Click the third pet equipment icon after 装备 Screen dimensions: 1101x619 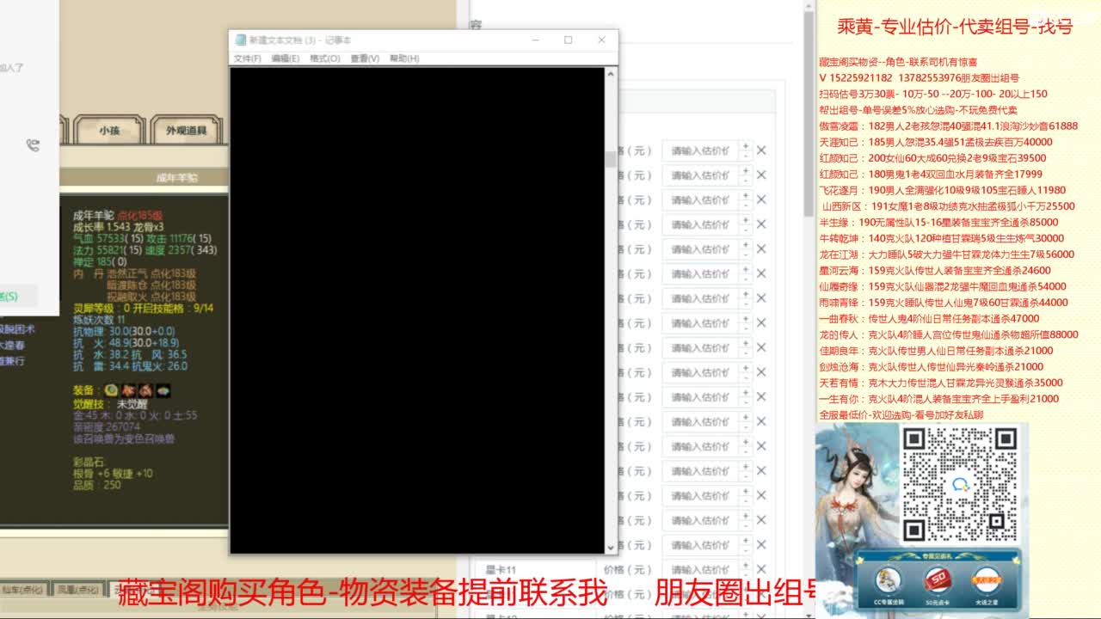click(145, 390)
